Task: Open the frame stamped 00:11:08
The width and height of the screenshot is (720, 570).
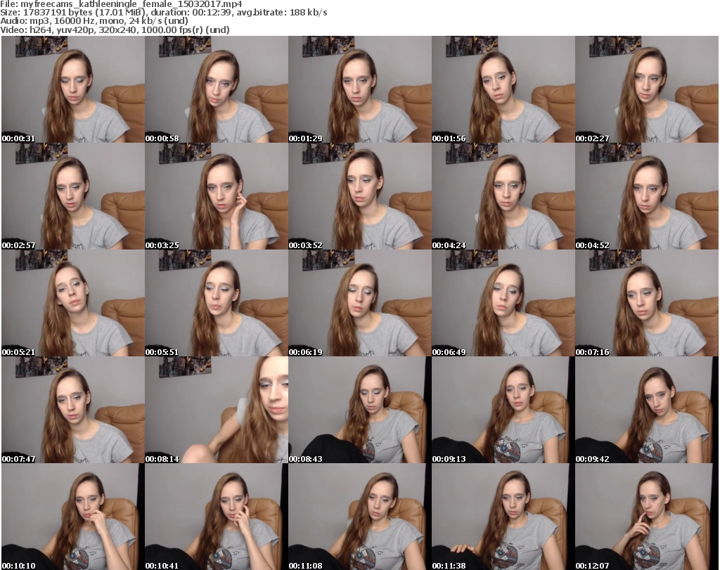Action: click(359, 517)
